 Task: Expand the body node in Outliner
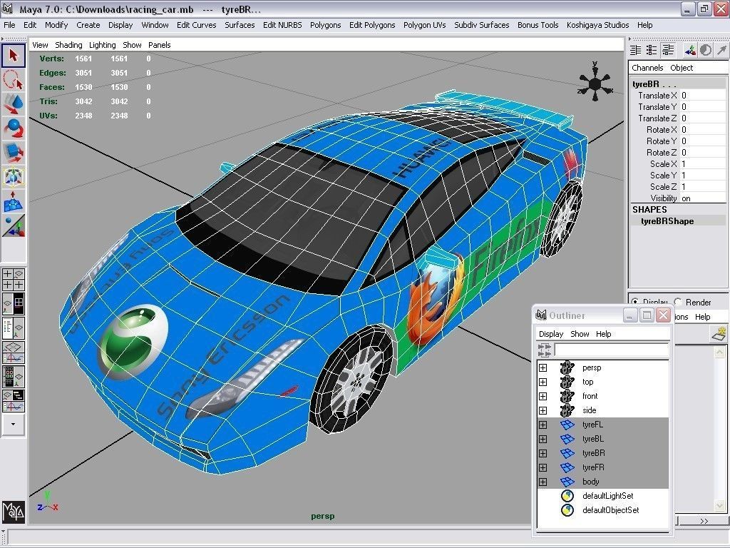[x=543, y=482]
